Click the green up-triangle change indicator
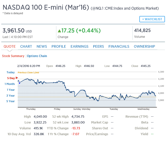The image size is (167, 141). tap(59, 31)
